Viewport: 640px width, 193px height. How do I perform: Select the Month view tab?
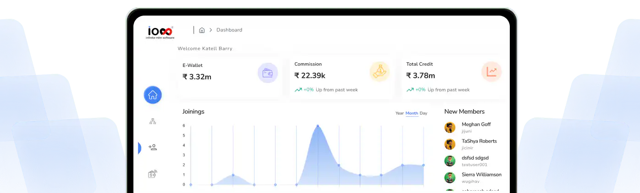pyautogui.click(x=412, y=113)
